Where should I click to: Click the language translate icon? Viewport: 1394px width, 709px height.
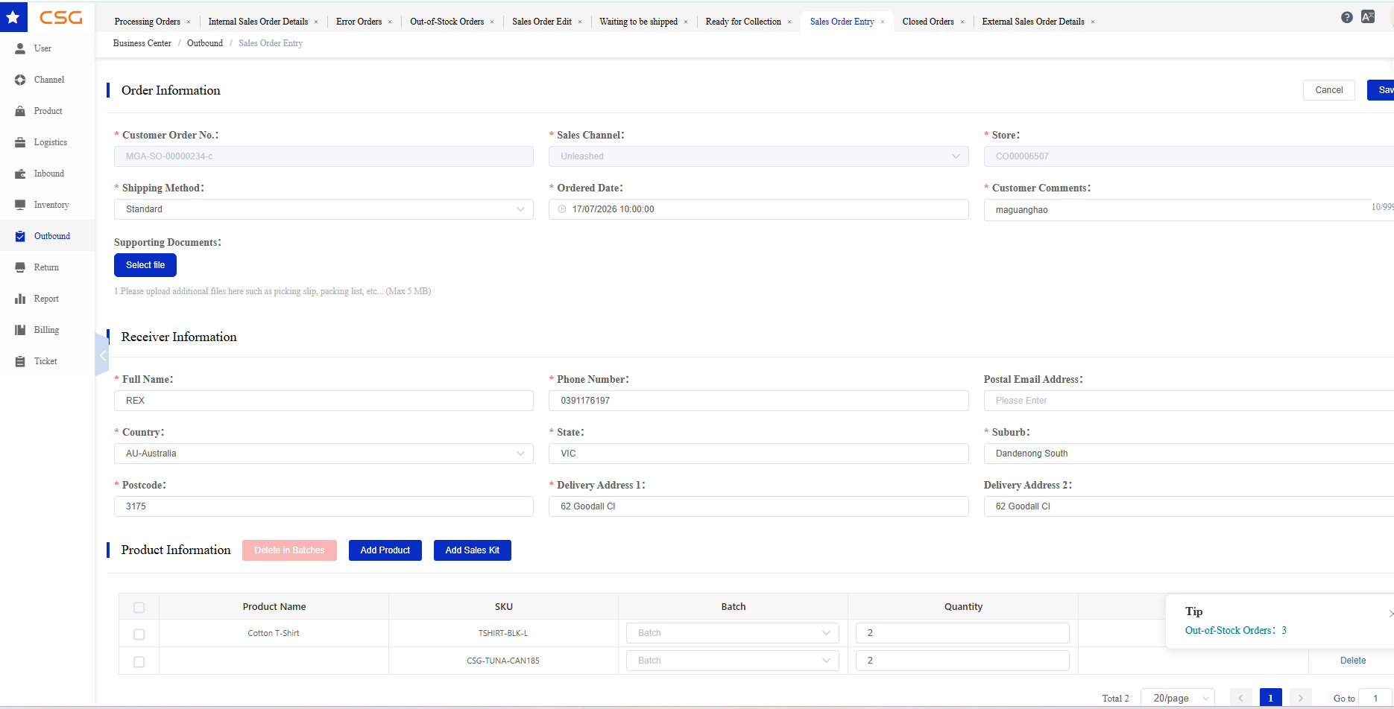pos(1368,16)
